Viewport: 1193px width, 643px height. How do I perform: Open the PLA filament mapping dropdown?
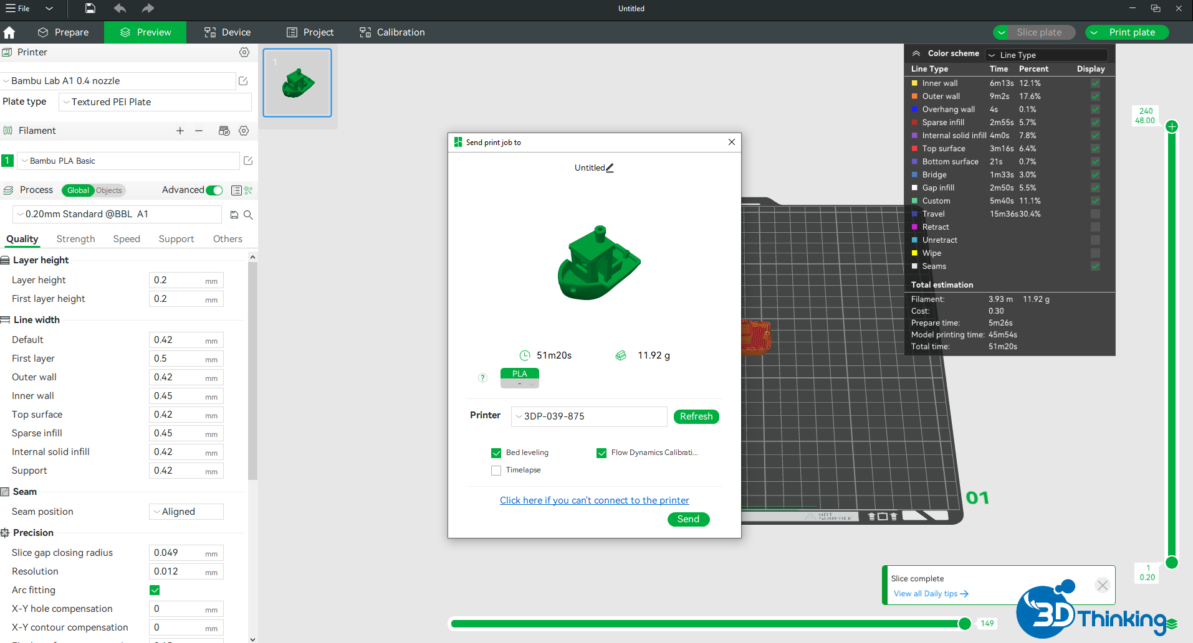(x=520, y=378)
